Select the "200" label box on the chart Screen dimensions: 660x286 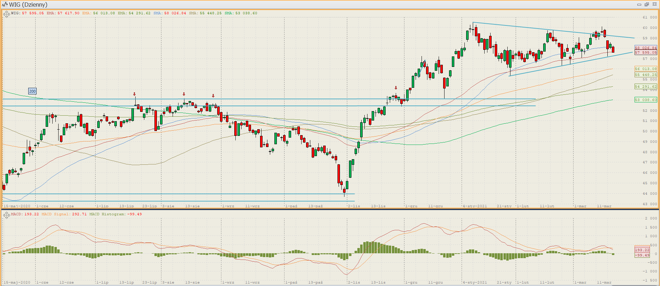point(32,91)
